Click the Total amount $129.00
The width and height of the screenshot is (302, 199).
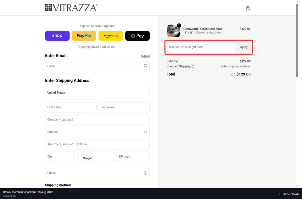[243, 74]
